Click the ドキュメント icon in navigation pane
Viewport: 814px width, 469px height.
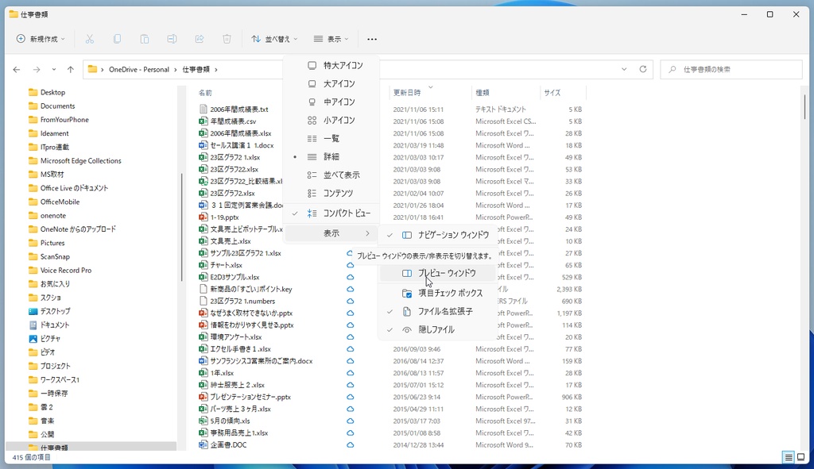pos(33,325)
